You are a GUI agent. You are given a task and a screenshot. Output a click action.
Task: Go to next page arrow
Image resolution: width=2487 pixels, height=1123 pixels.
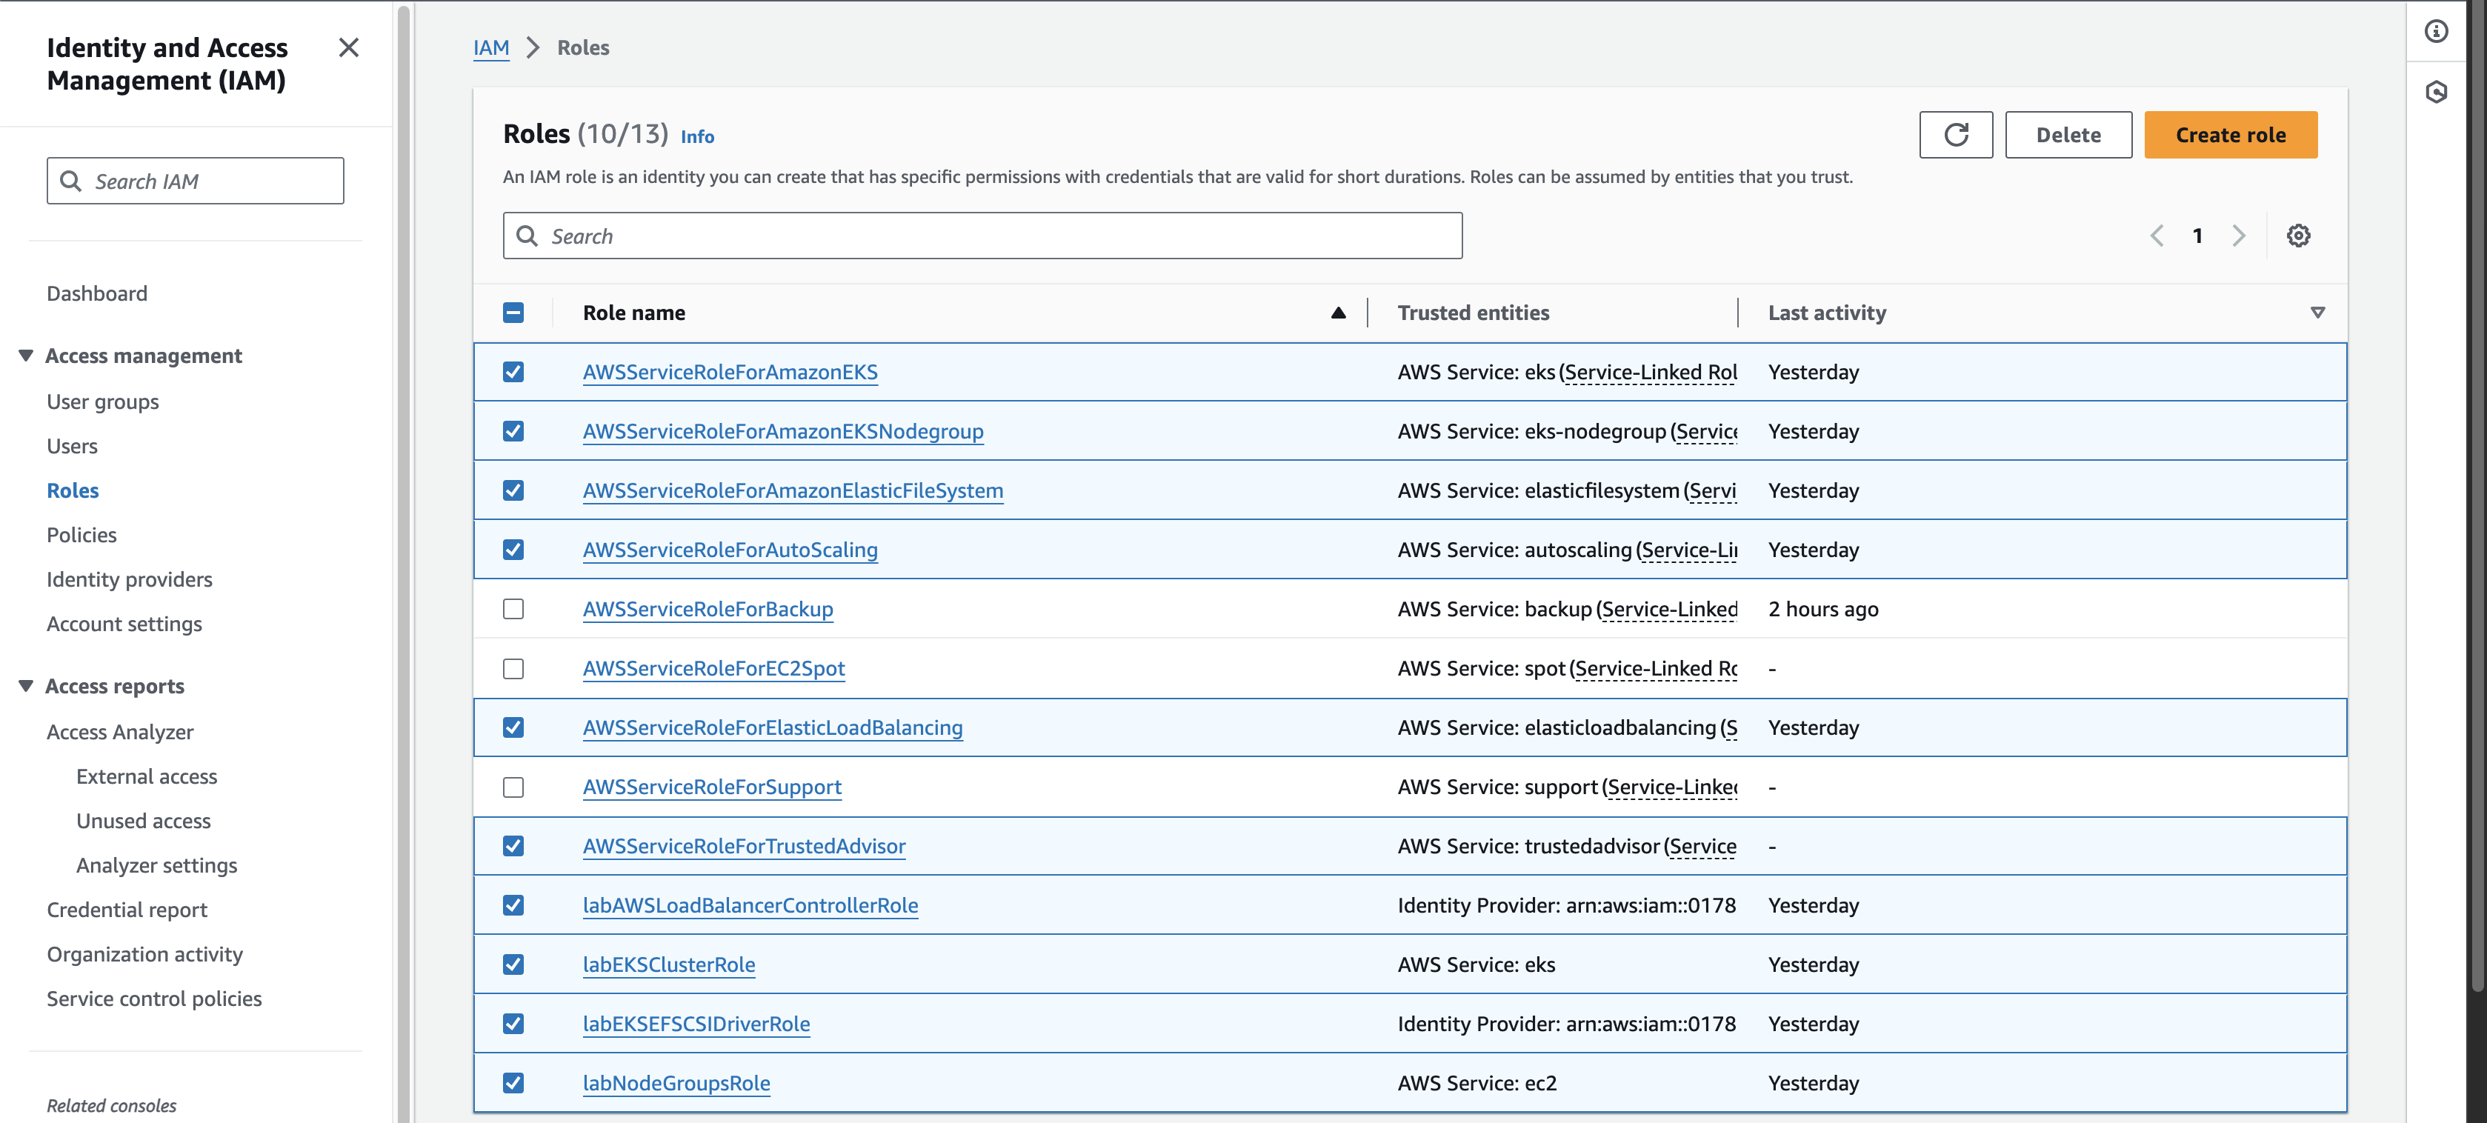pos(2239,236)
